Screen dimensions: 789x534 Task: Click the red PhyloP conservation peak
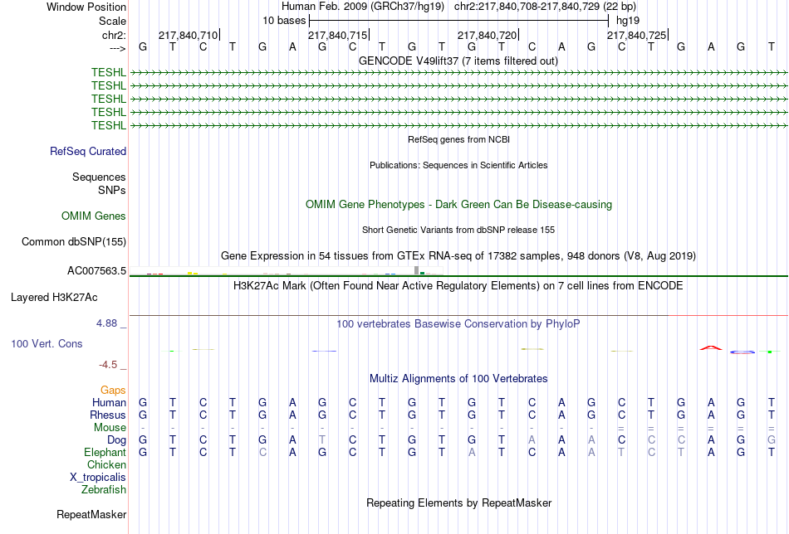(710, 347)
